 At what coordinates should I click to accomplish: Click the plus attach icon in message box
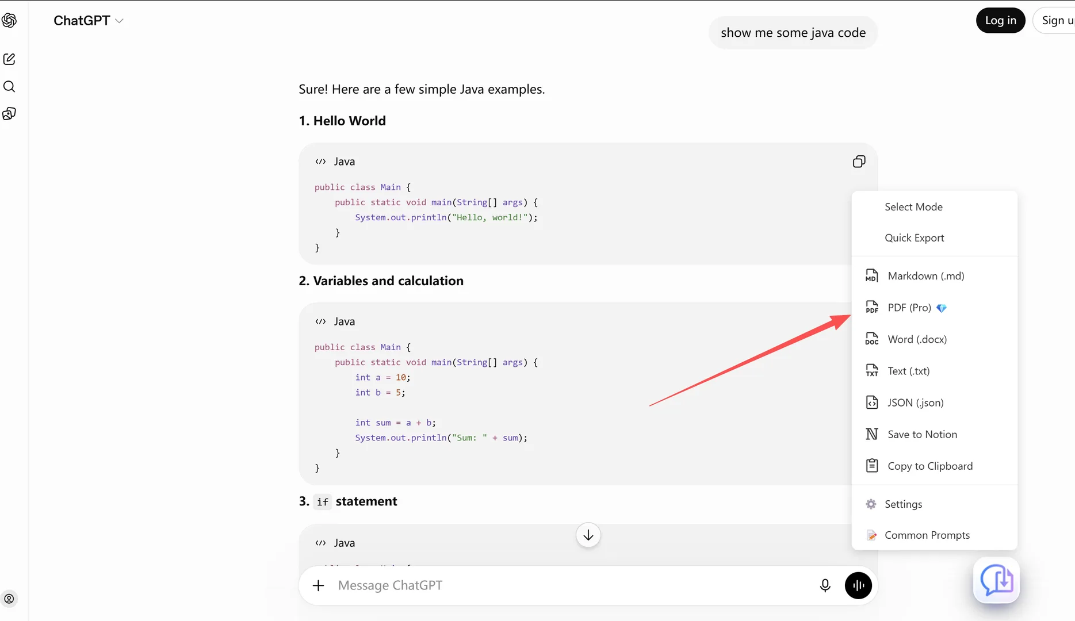(x=318, y=585)
